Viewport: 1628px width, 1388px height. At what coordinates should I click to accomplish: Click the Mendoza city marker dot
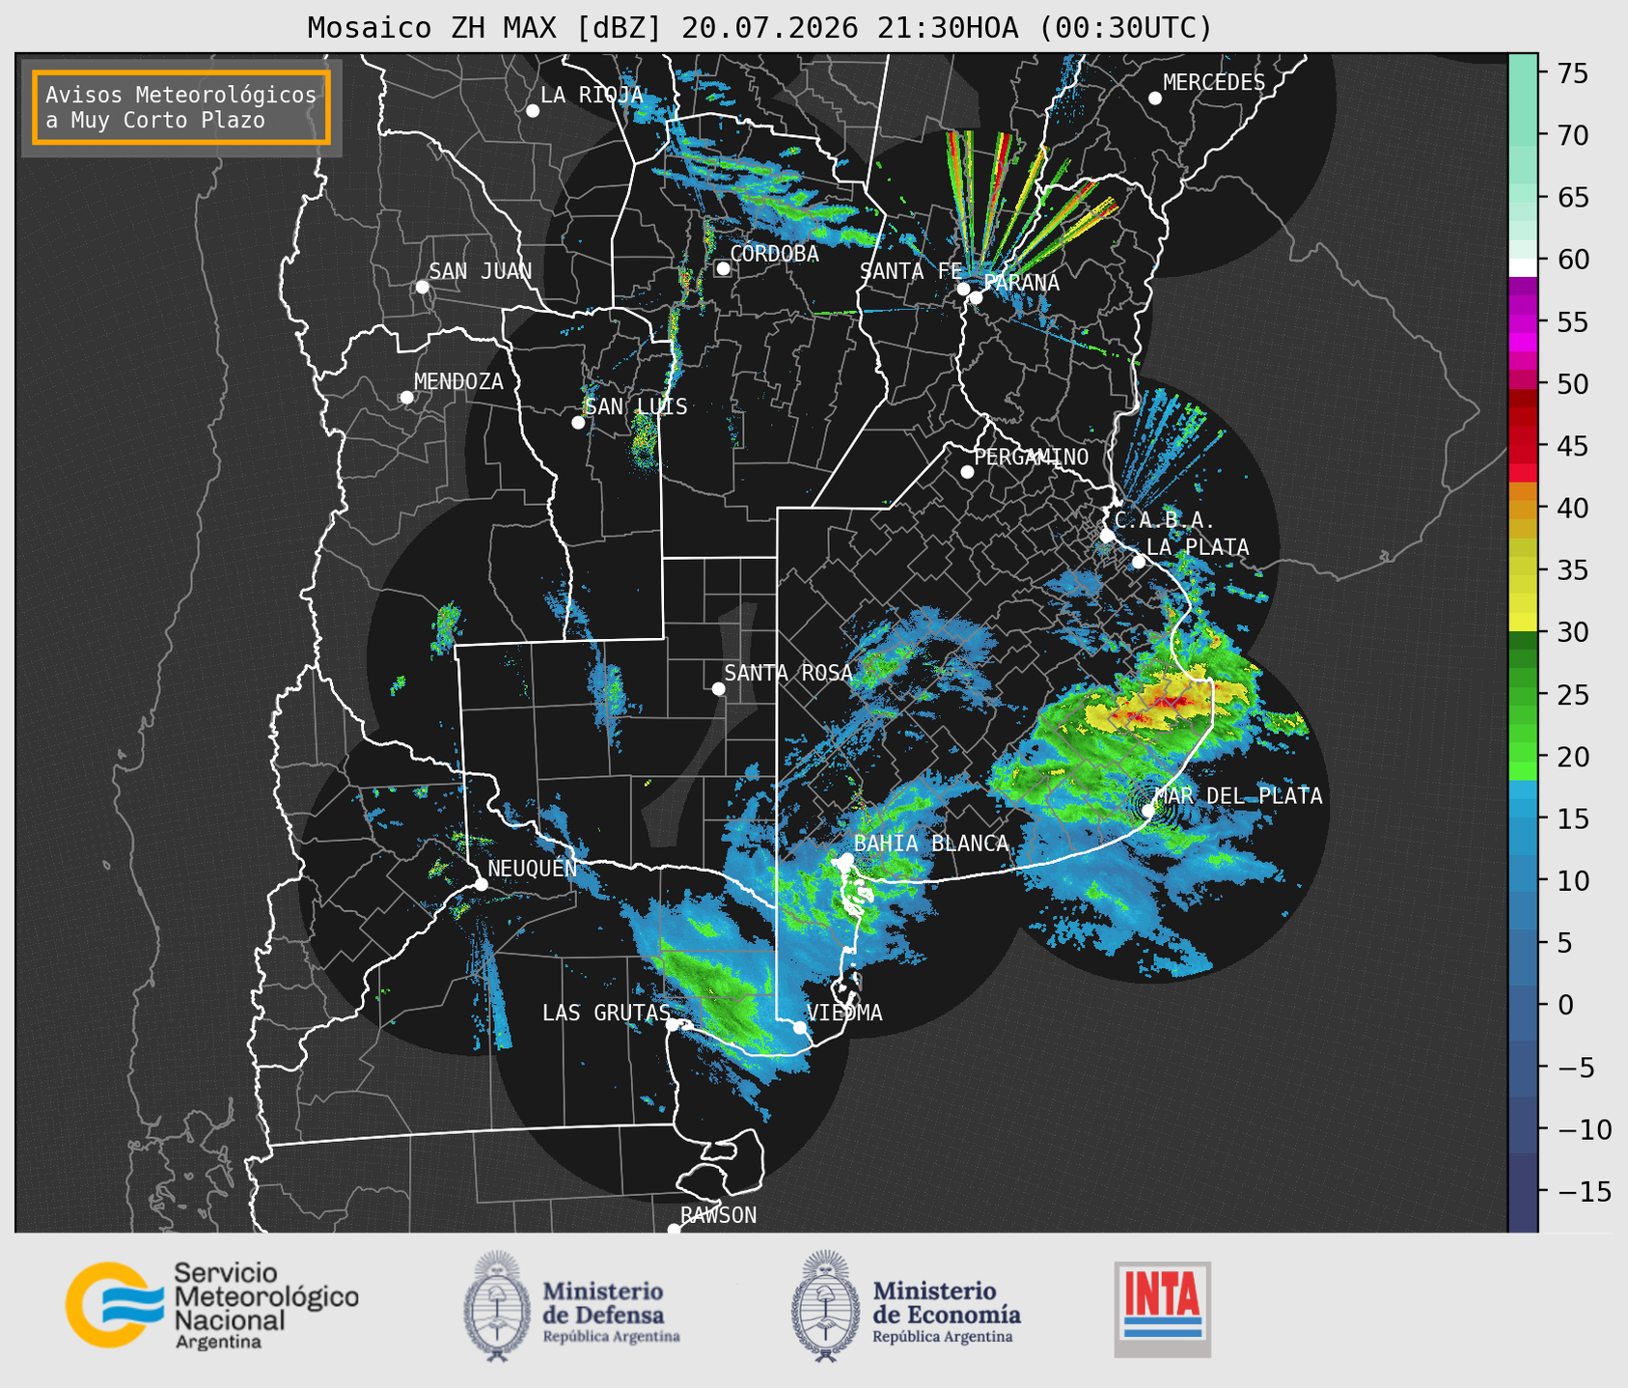406,398
